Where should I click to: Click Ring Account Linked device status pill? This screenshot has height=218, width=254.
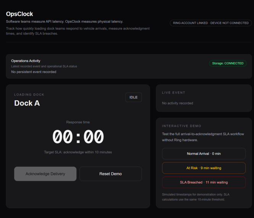tap(211, 23)
